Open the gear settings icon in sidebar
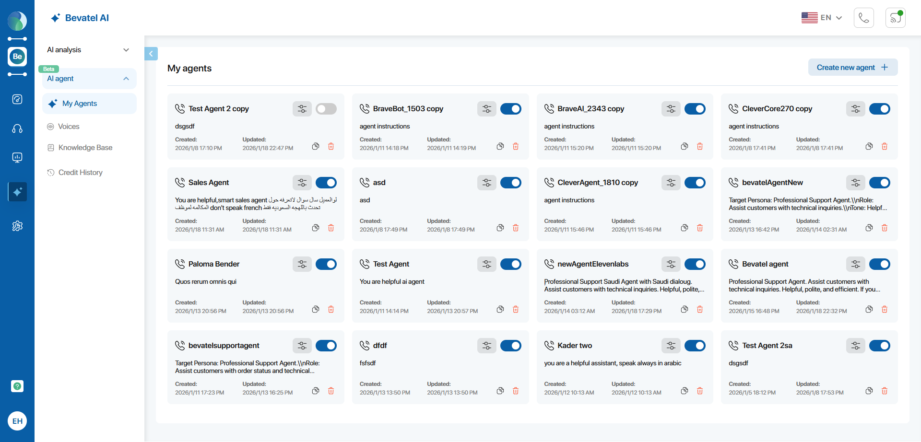This screenshot has height=442, width=921. [x=17, y=226]
